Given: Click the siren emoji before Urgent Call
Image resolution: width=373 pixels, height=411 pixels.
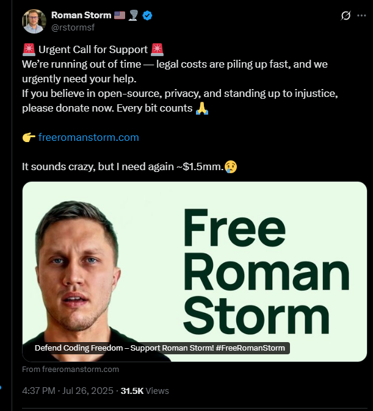Looking at the screenshot, I should [x=29, y=49].
